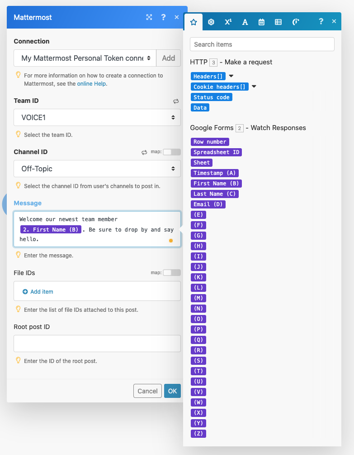
Task: Insert the Spreadsheet ID item
Action: (216, 152)
